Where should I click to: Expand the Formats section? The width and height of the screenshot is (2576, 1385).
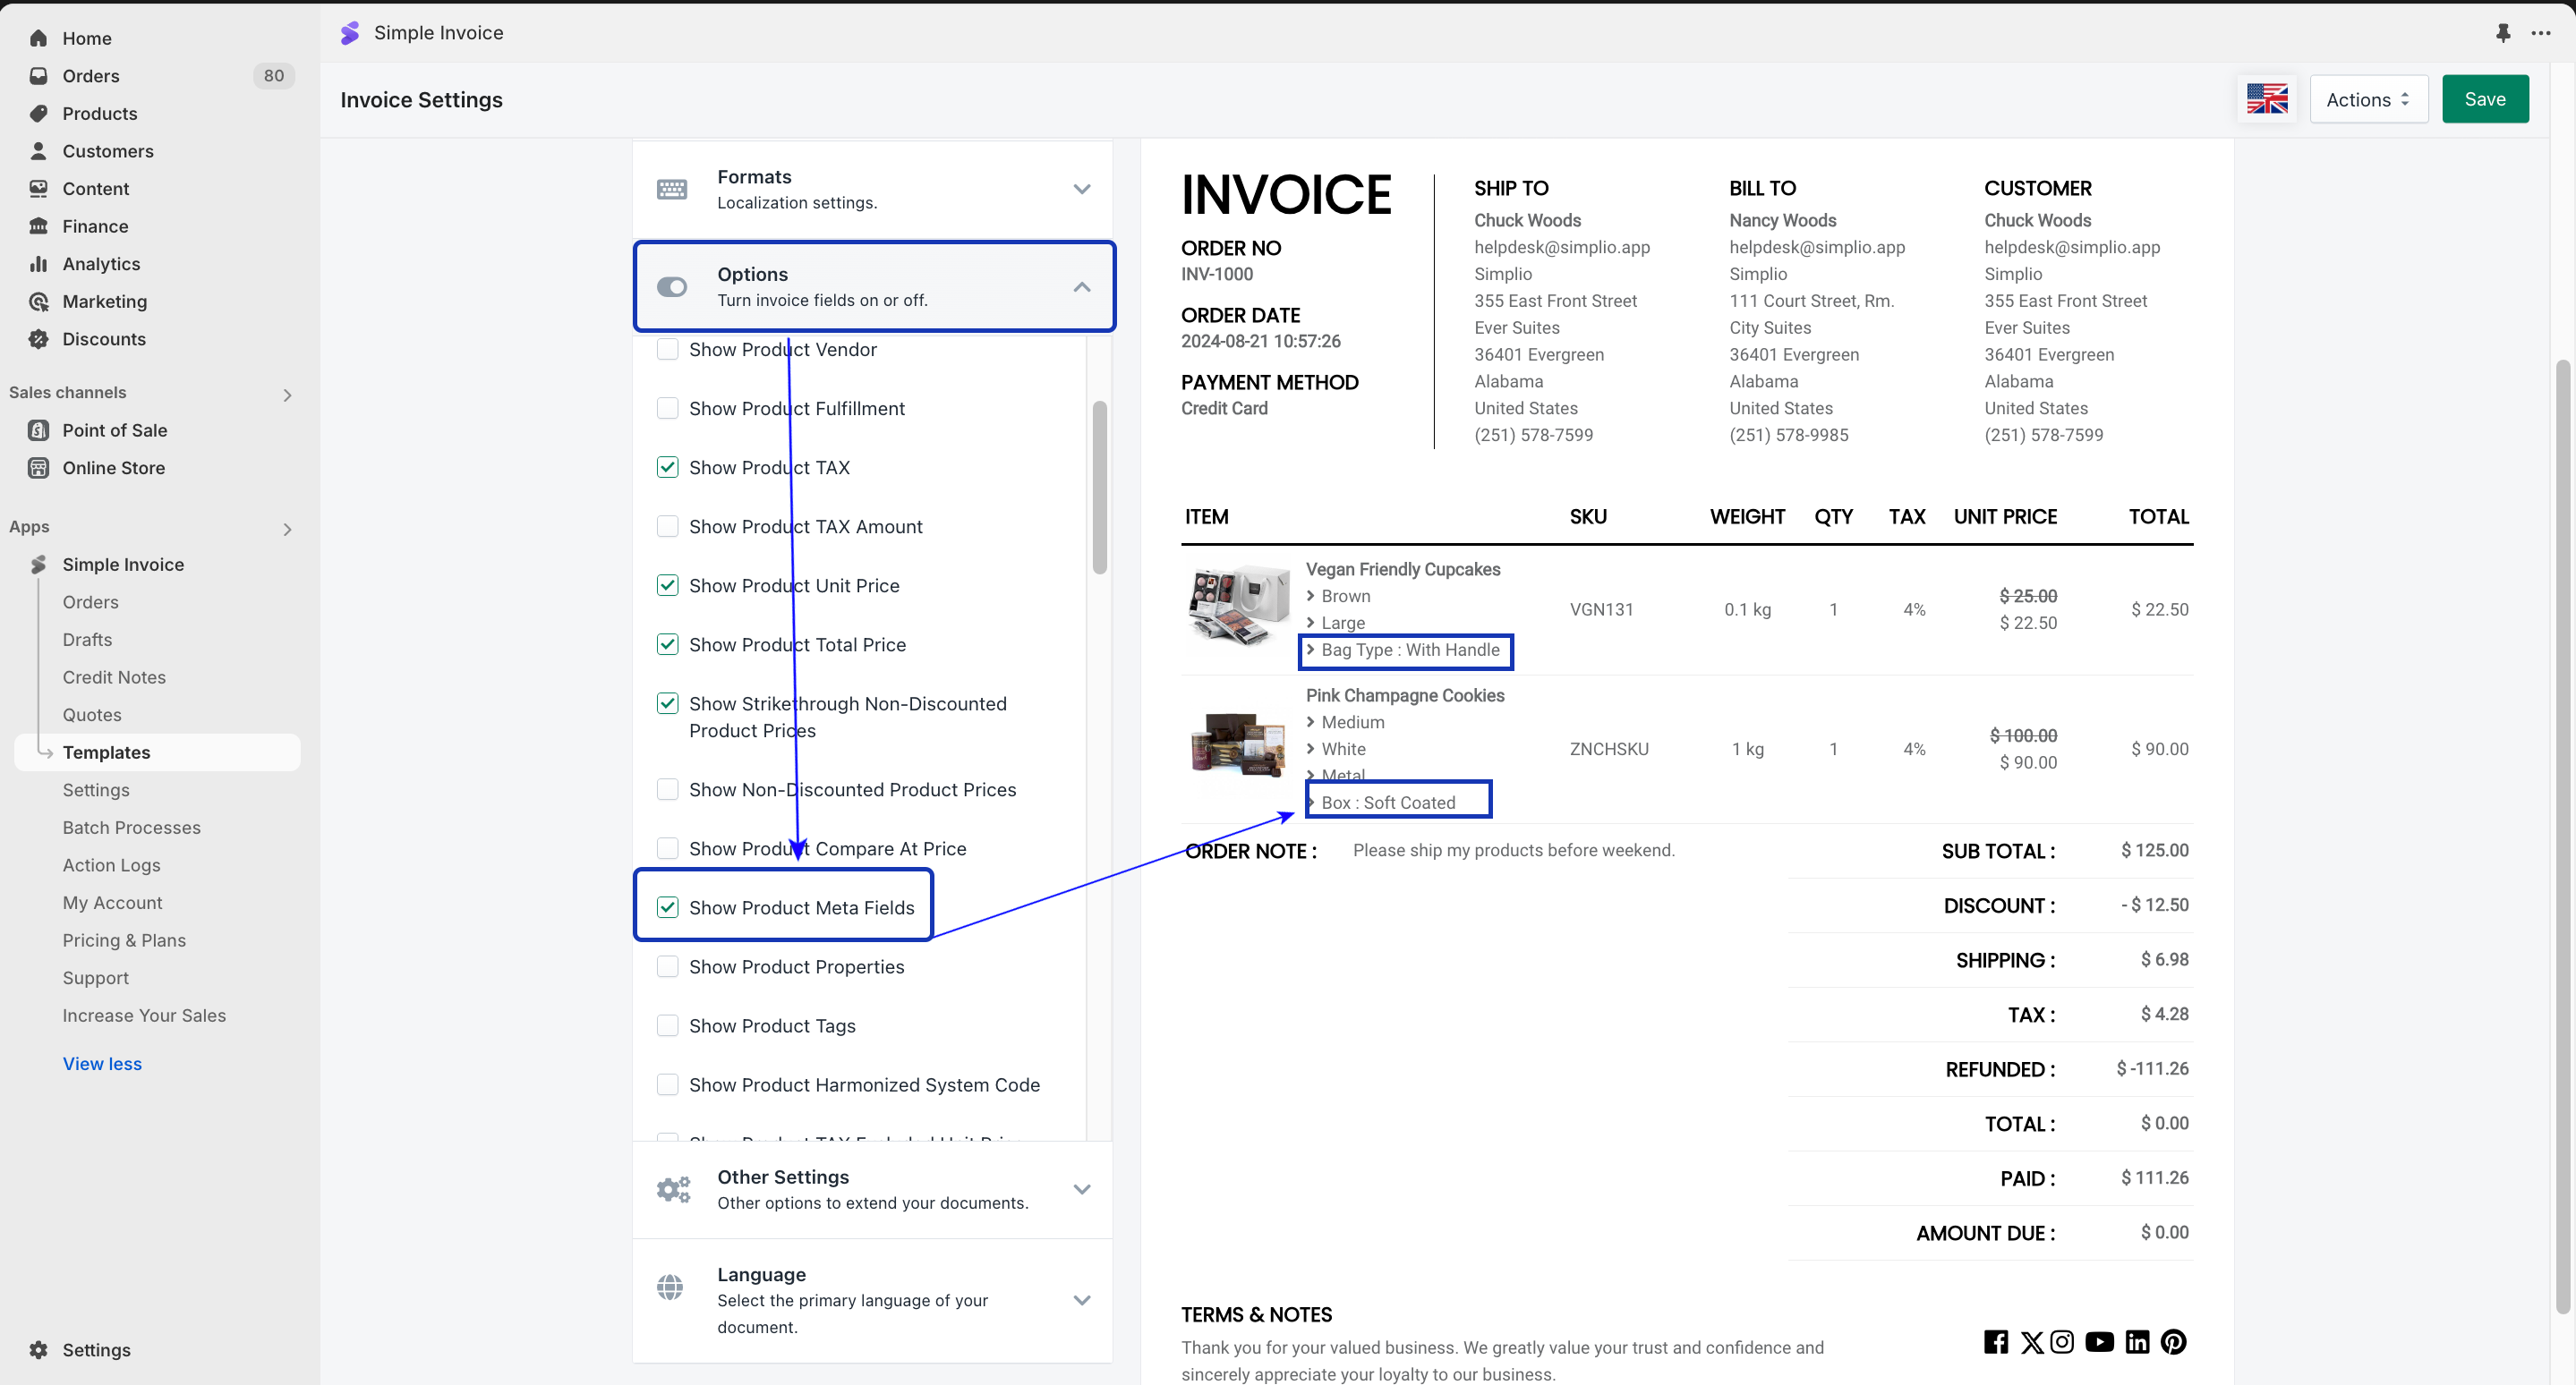click(1081, 189)
